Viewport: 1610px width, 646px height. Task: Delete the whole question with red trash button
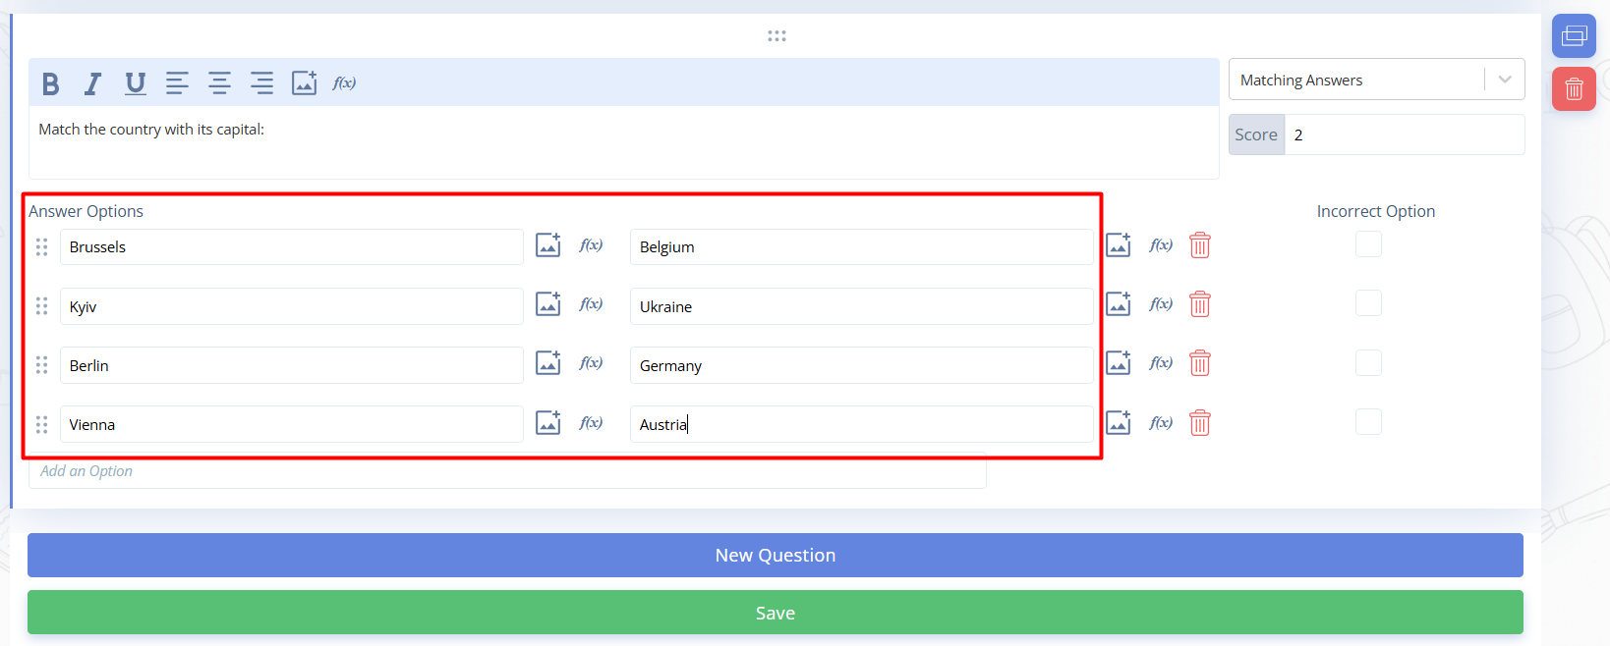tap(1573, 89)
